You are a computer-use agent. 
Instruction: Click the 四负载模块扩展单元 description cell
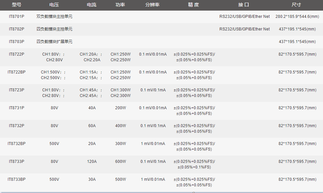pyautogui.click(x=53, y=41)
